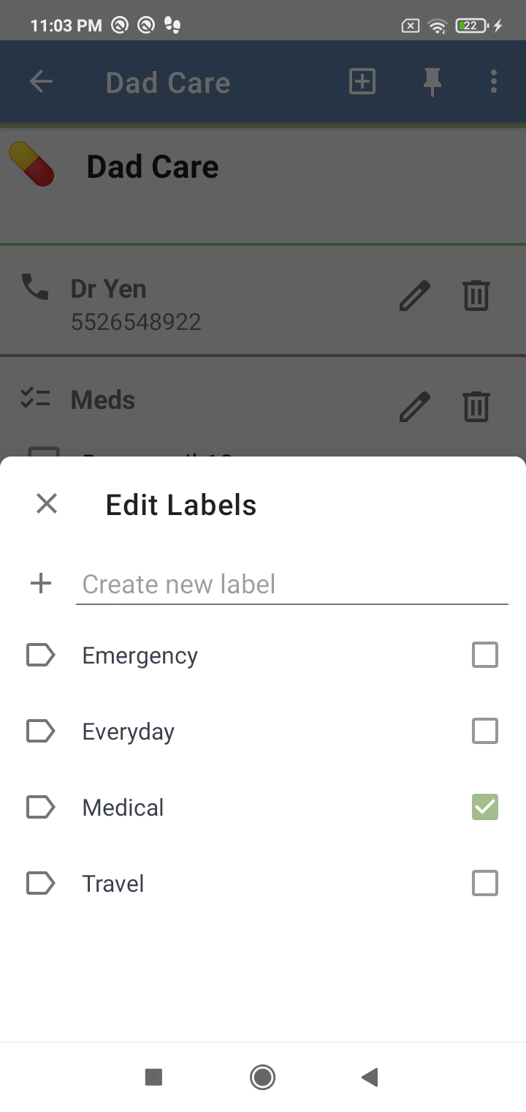Add a new item with plus-box icon
This screenshot has width=526, height=1112.
tap(362, 82)
